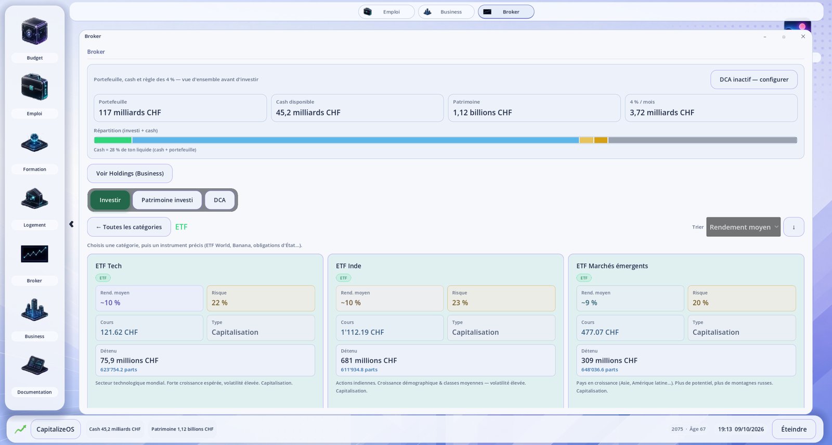Image resolution: width=832 pixels, height=445 pixels.
Task: Click the ETF Tech Risque 22 % box
Action: 261,298
